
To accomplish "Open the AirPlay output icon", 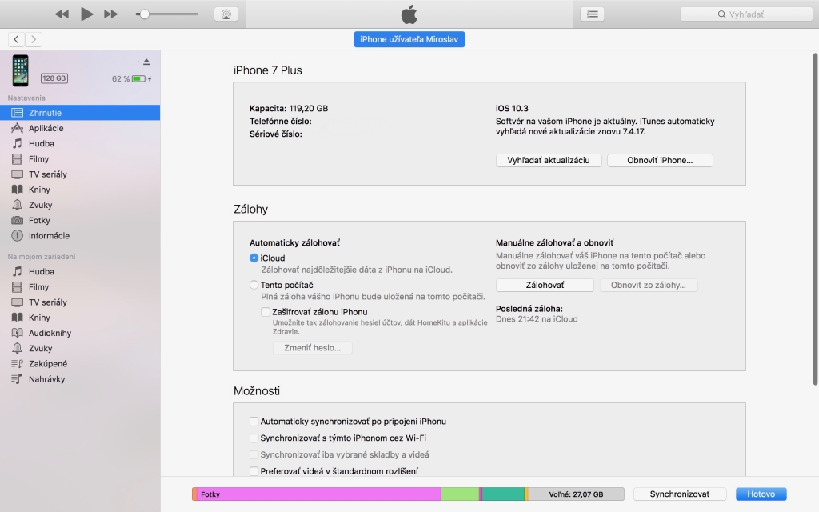I will (x=226, y=14).
